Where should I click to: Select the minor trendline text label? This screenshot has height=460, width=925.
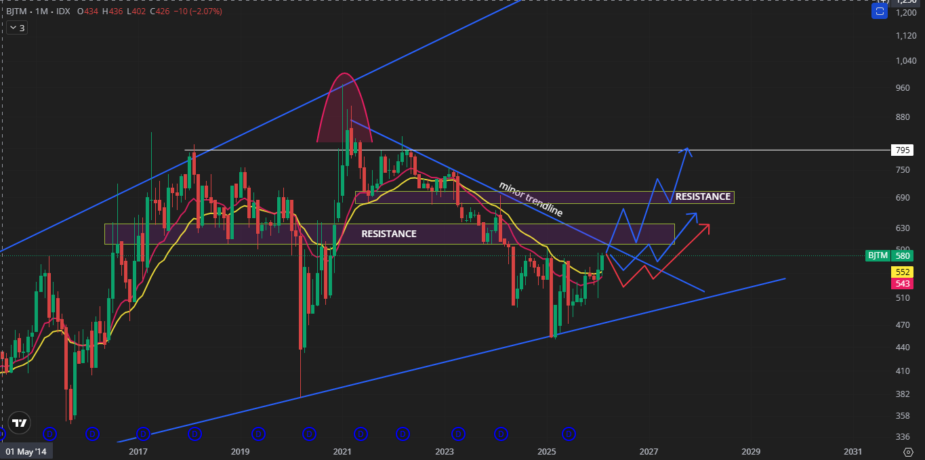tap(531, 199)
